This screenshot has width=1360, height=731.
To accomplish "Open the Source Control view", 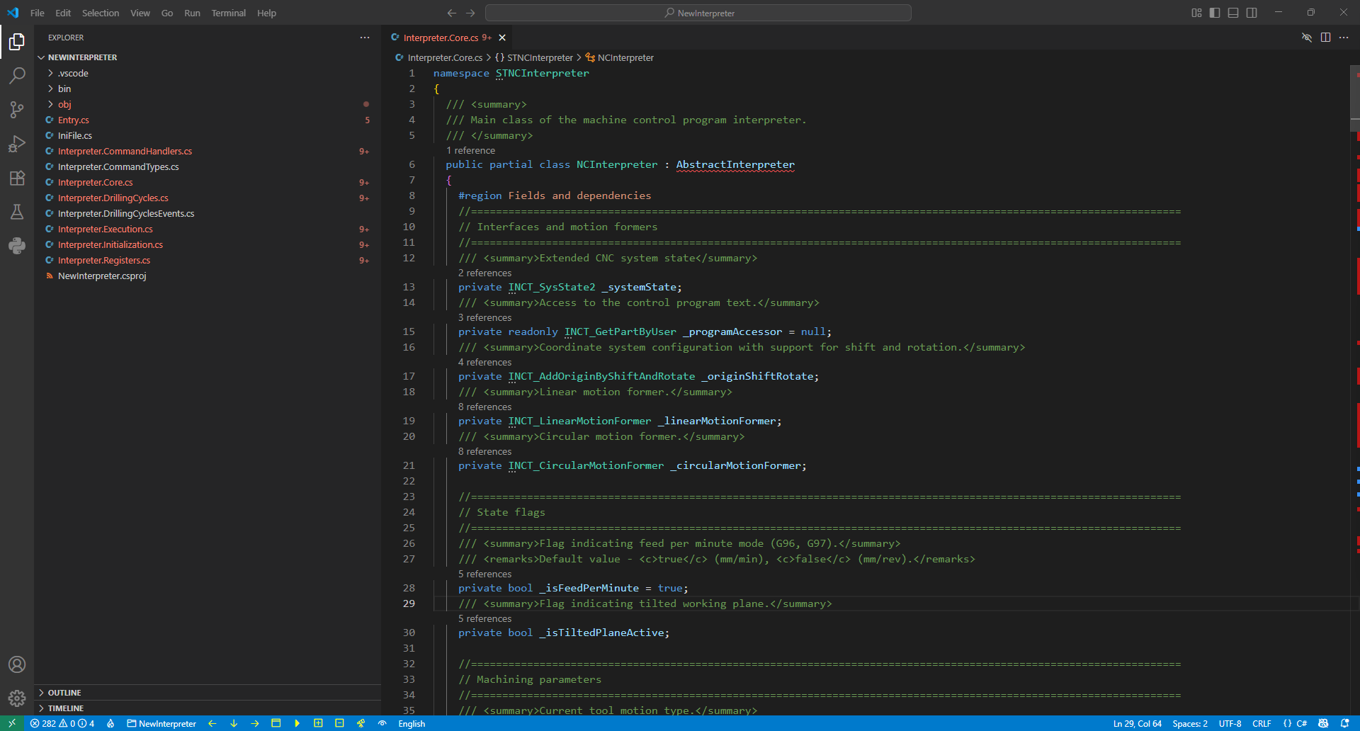I will 17,110.
